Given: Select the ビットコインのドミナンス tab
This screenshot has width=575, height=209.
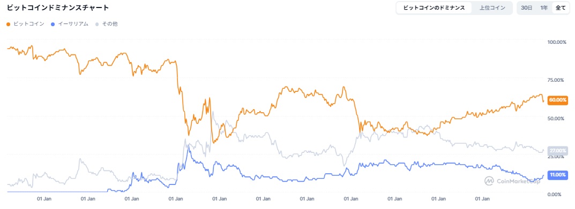Looking at the screenshot, I should (x=434, y=7).
